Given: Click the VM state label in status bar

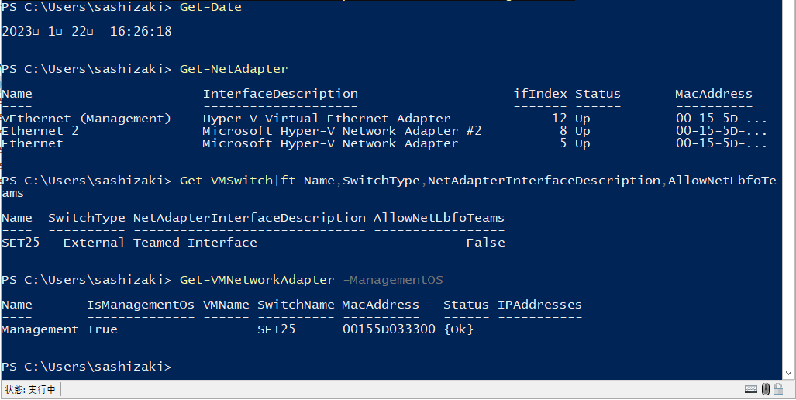Looking at the screenshot, I should (30, 389).
